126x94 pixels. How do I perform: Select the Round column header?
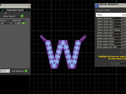click(x=4, y=21)
